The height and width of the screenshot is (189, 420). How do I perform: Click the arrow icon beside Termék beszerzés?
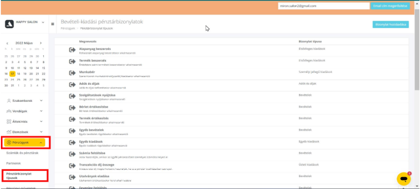(x=72, y=62)
